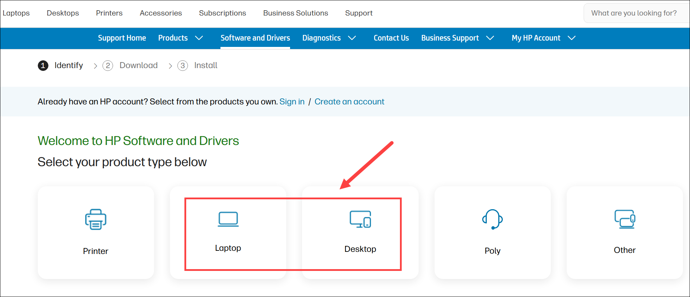Expand the Business Support dropdown chevron
Viewport: 690px width, 297px height.
490,38
